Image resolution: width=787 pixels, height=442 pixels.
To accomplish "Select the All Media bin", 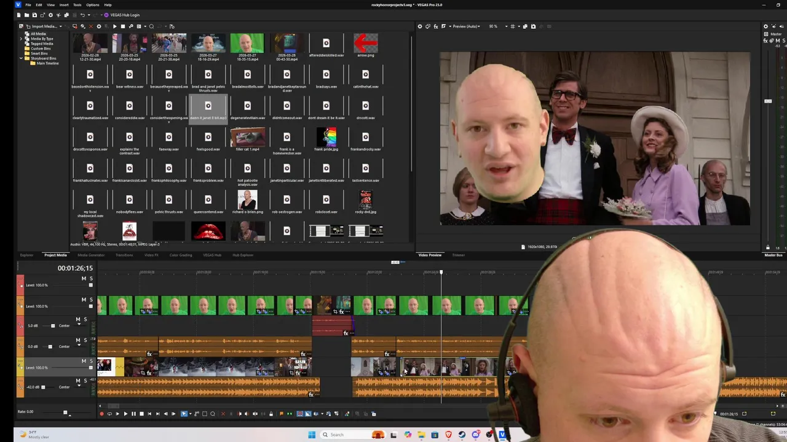I will (38, 34).
